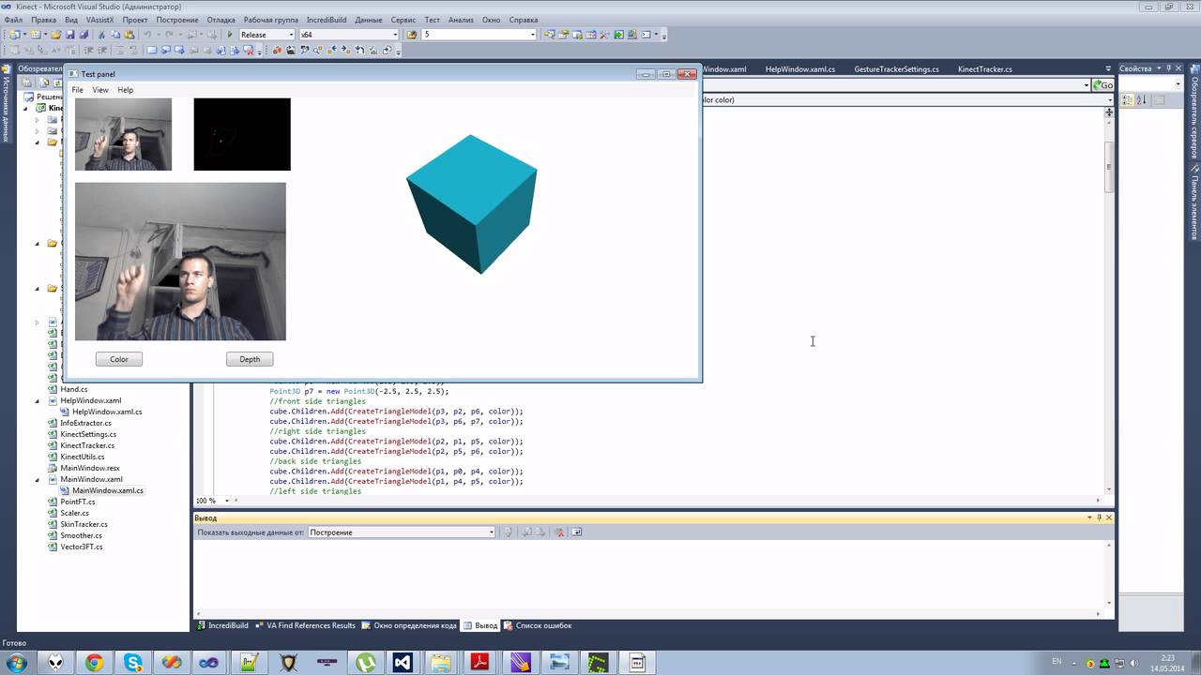Click small color camera thumbnail
1201x675 pixels.
[123, 134]
